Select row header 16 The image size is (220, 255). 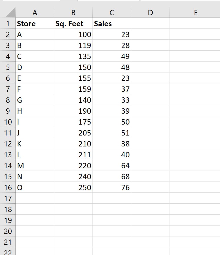pos(8,187)
